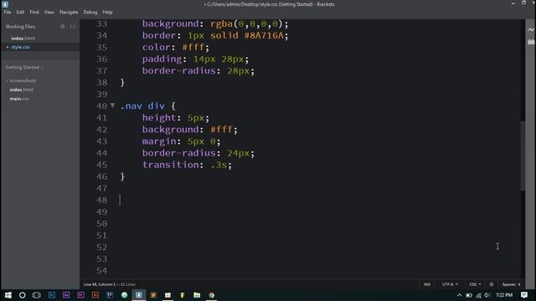Click the battery icon in system tray
This screenshot has height=301, width=536.
pyautogui.click(x=469, y=295)
